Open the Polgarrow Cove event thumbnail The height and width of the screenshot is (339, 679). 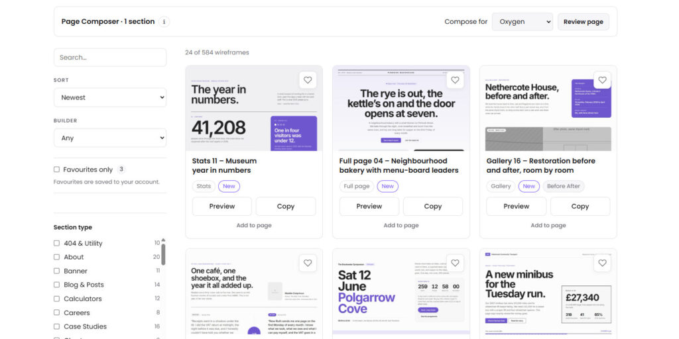click(401, 293)
